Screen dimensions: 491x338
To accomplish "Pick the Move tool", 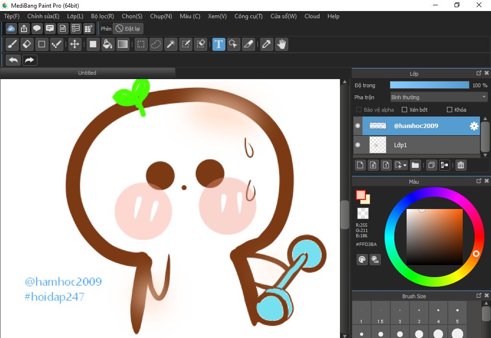I will pos(74,45).
